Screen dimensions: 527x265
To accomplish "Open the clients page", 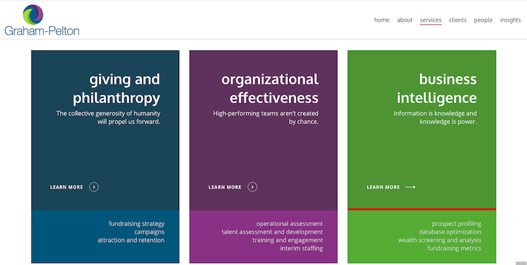I will tap(457, 20).
